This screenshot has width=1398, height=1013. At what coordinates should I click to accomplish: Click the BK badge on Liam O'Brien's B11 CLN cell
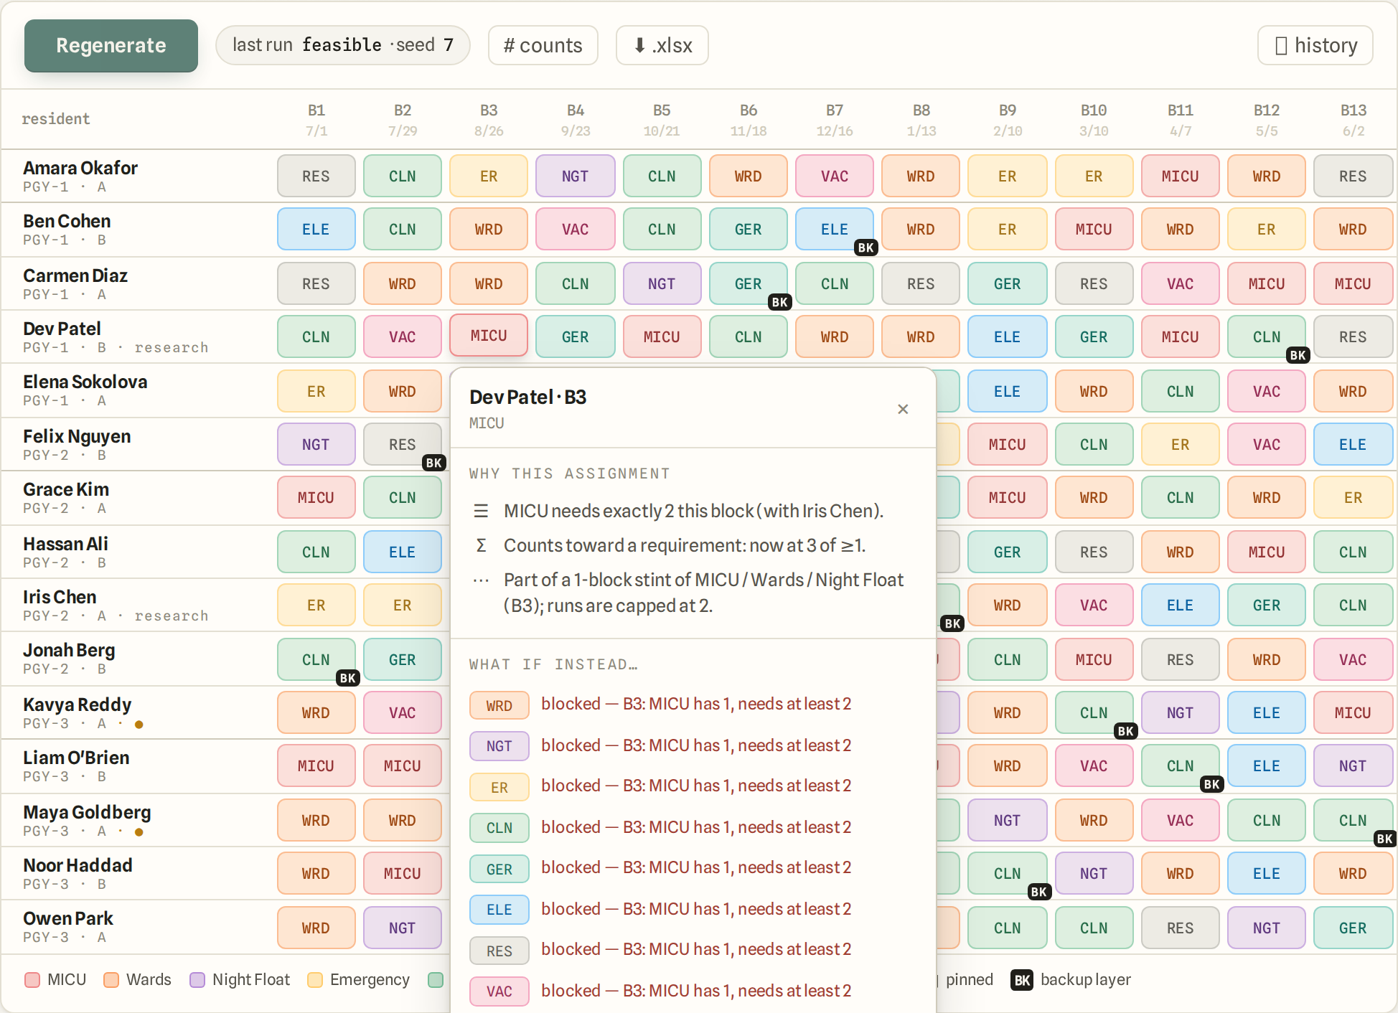click(1212, 784)
